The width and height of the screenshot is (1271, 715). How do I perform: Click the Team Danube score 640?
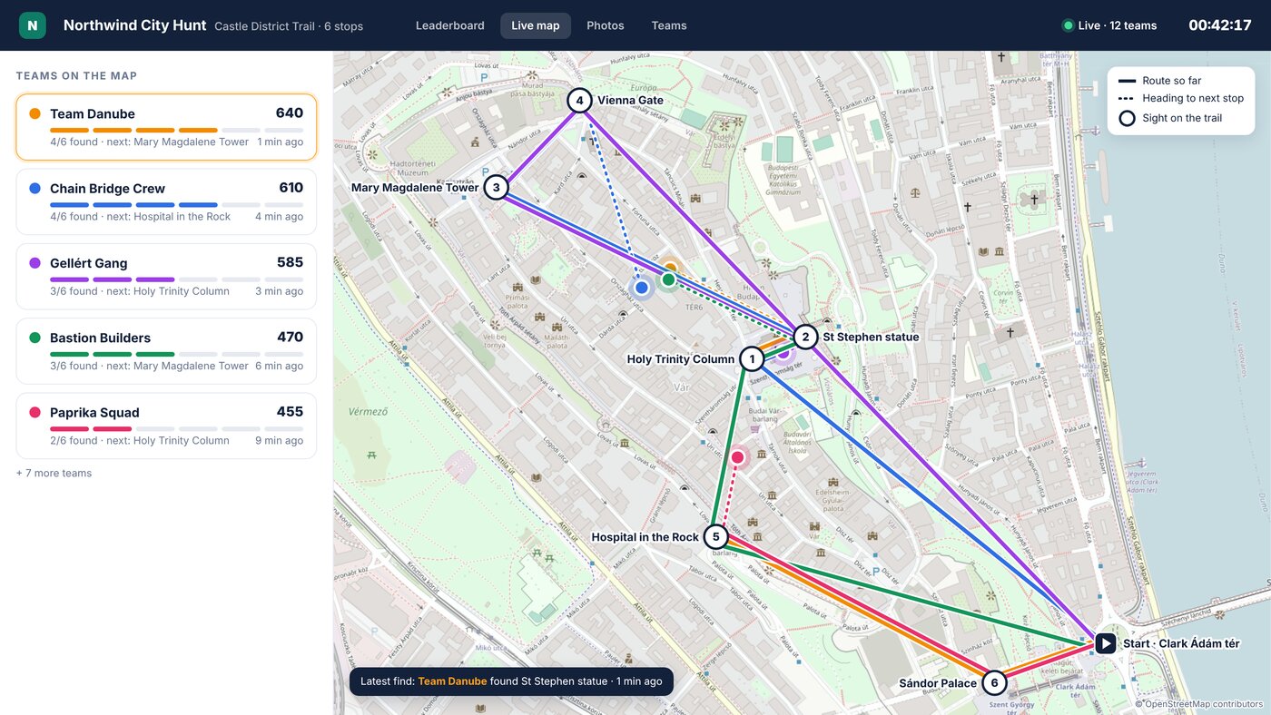point(290,113)
